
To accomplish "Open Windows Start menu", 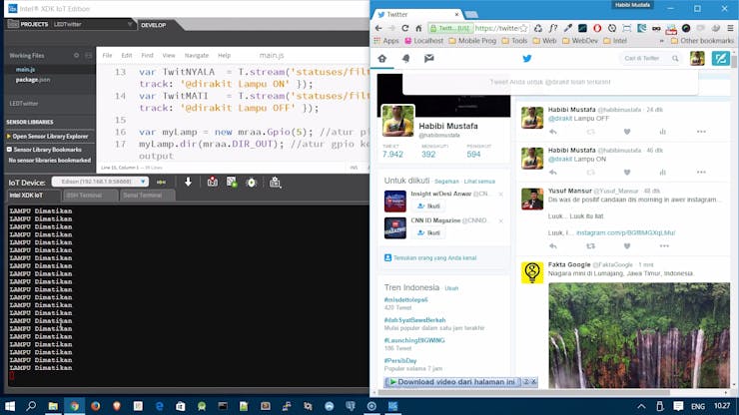I will pos(10,406).
